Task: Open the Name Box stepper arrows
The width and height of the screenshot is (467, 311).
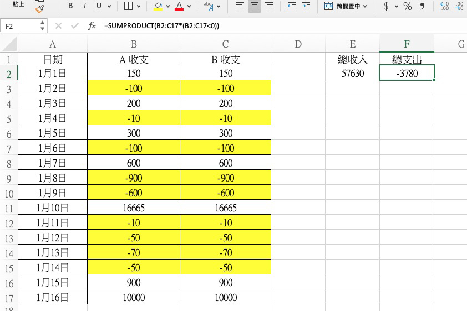Action: 42,26
